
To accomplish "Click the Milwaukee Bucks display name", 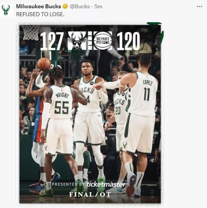I will [39, 6].
